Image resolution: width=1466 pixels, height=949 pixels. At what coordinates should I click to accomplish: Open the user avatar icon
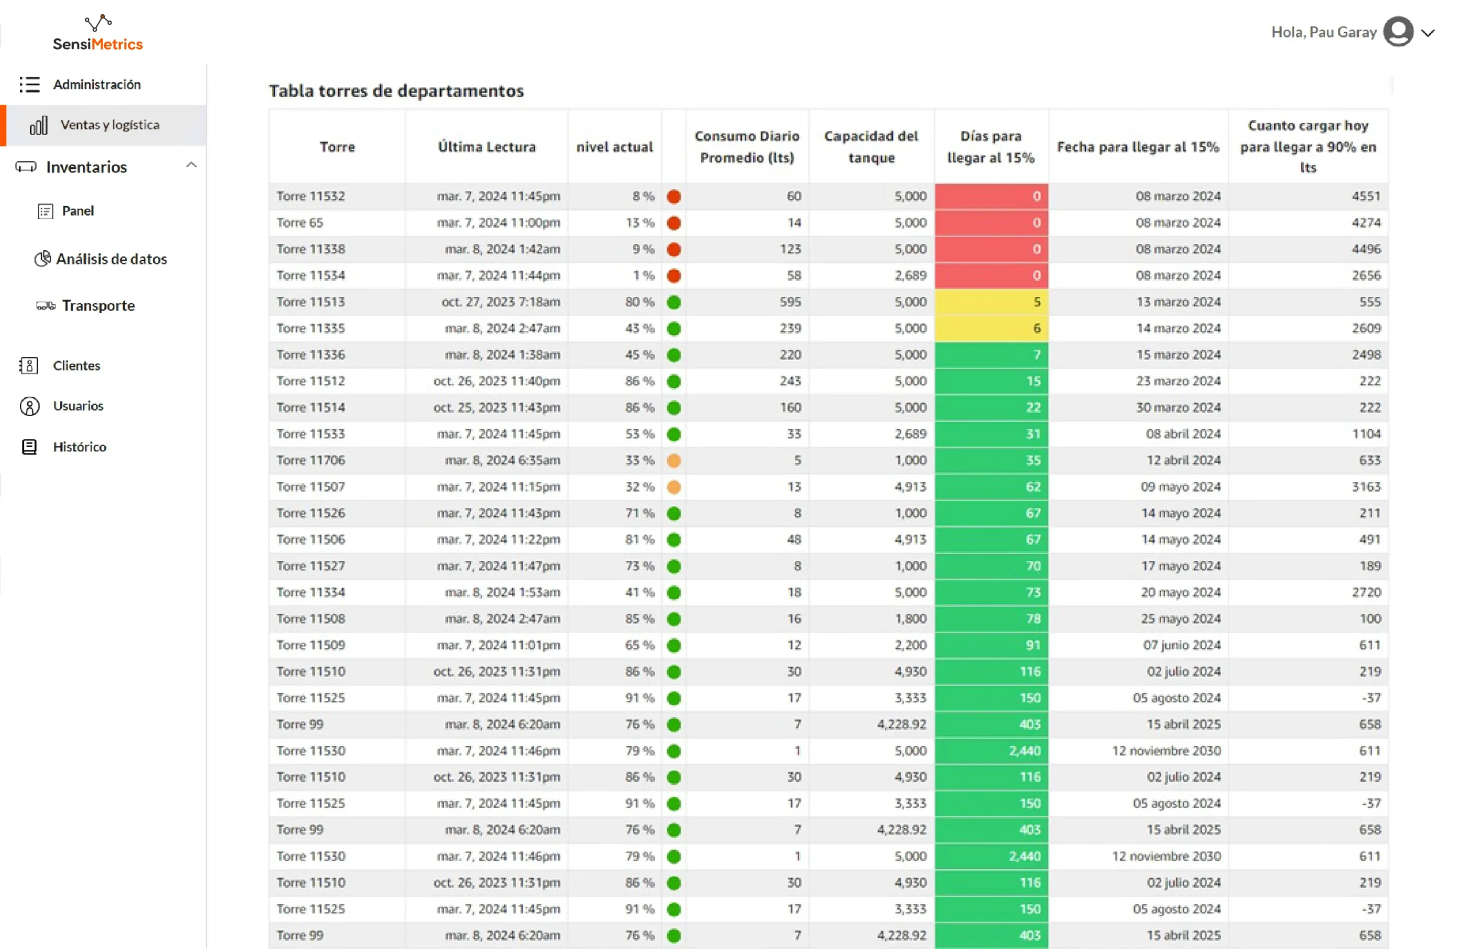1398,32
